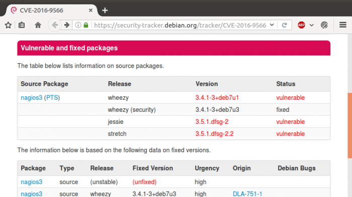
Task: Click the 3.4.1-3+deb7u3 version in wheezy (security) row
Action: 217,110
